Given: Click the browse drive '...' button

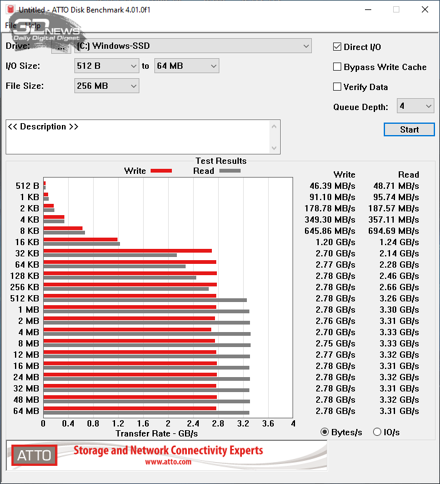Looking at the screenshot, I should 61,46.
